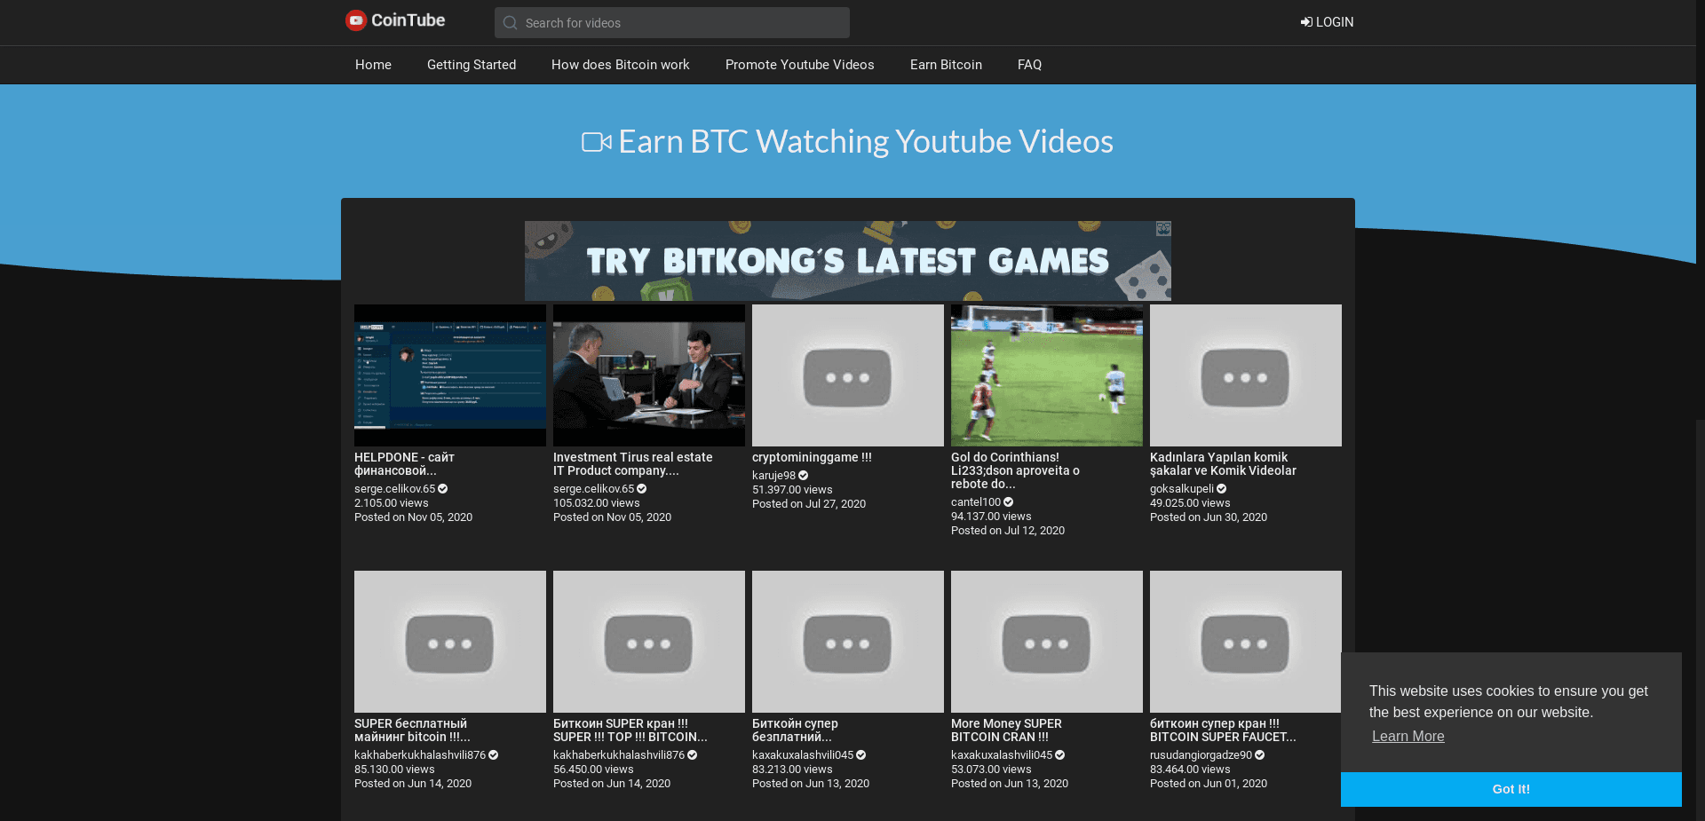Click the BitKong latest games banner
The height and width of the screenshot is (821, 1705).
847,261
